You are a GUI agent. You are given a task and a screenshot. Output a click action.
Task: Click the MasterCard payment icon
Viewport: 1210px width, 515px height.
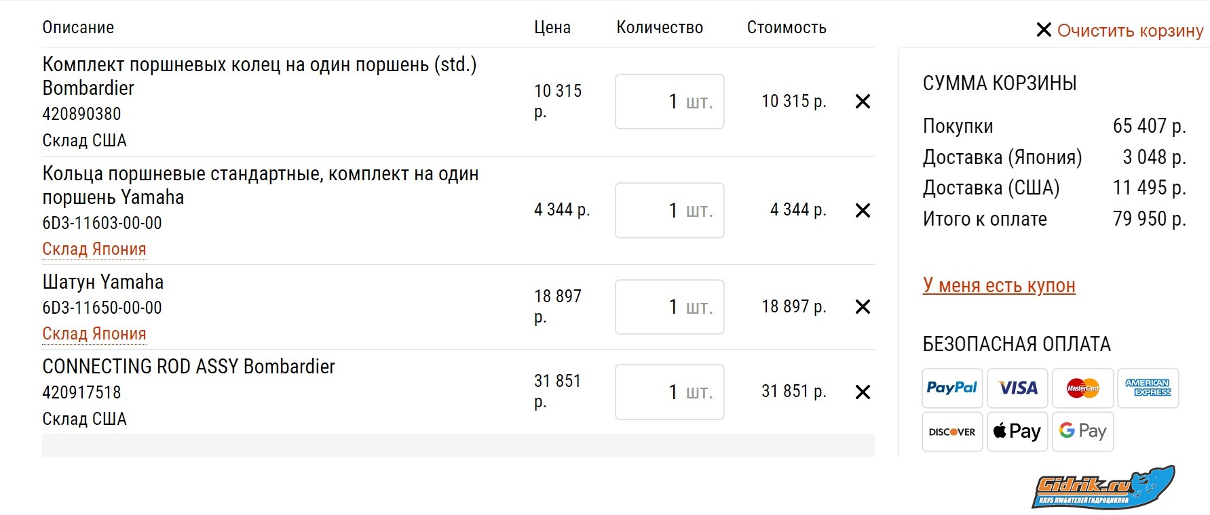click(1082, 388)
